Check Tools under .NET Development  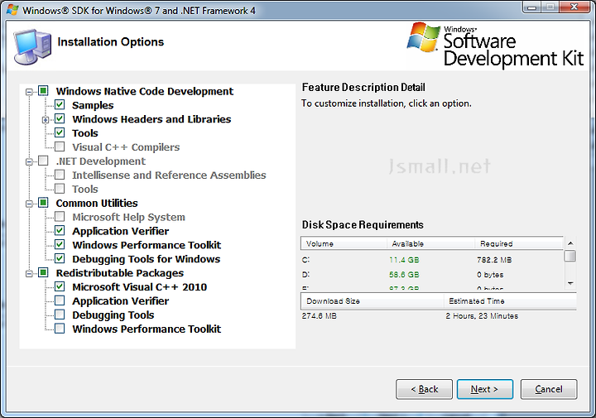coord(60,189)
